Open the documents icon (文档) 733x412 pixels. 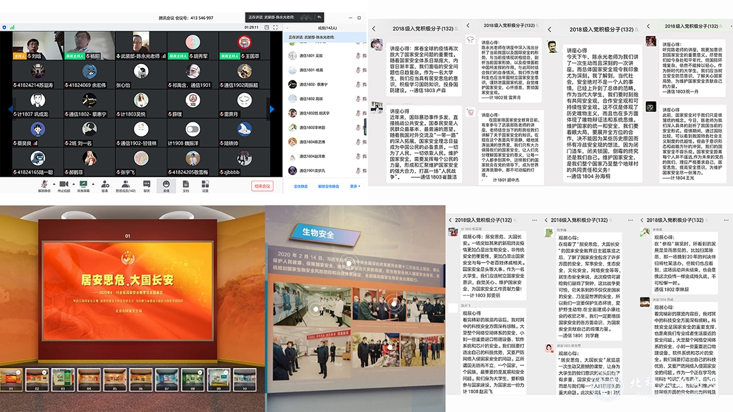pos(186,183)
